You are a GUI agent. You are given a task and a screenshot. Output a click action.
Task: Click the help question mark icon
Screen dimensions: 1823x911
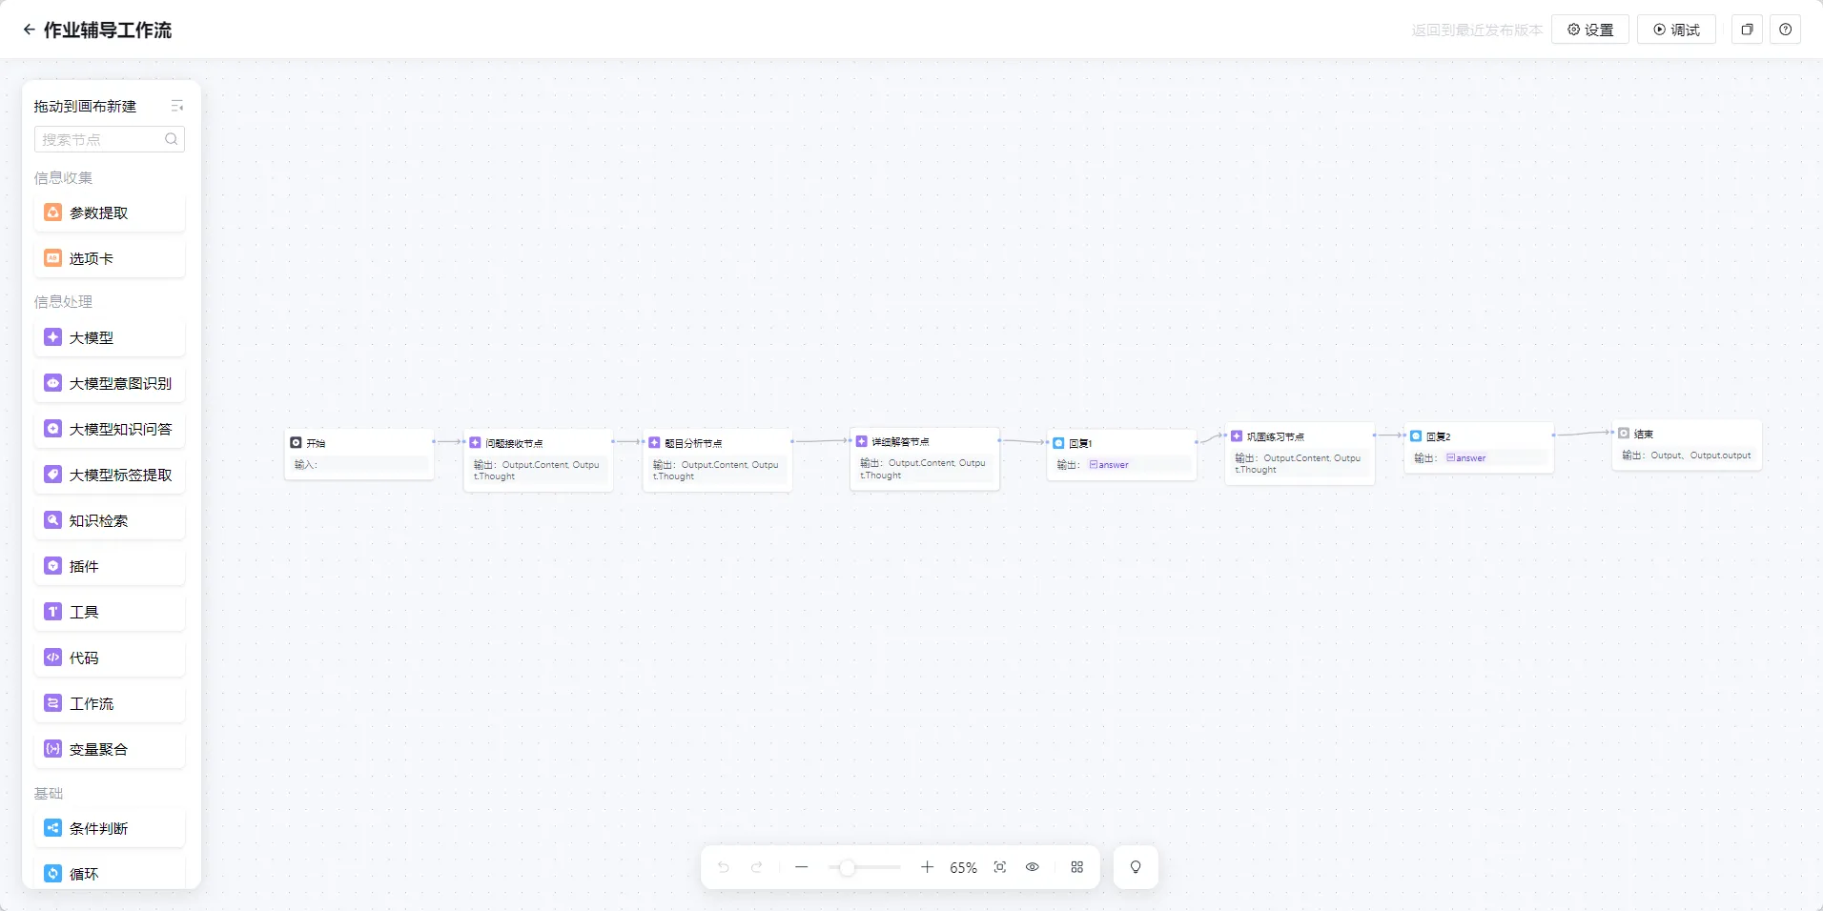[x=1785, y=30]
